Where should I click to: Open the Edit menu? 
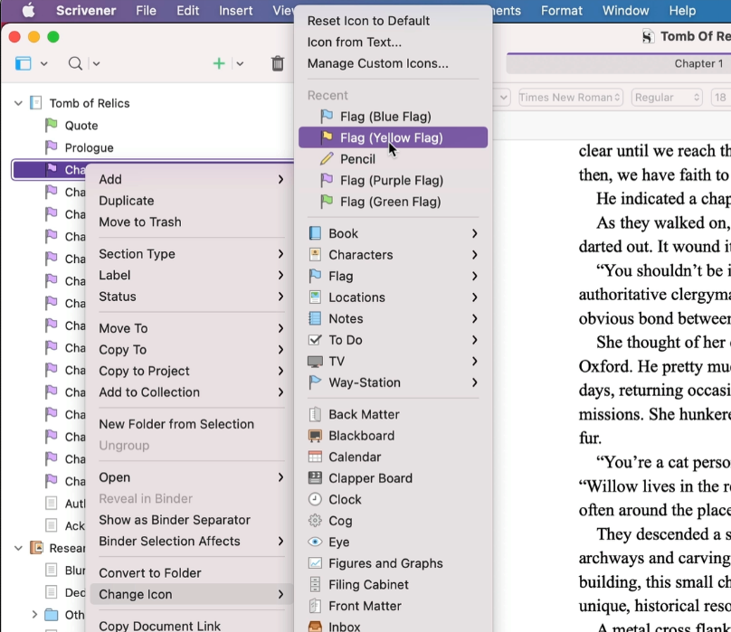click(x=188, y=10)
